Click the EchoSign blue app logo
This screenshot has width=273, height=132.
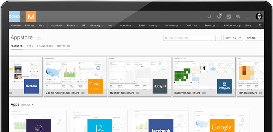coord(100,125)
